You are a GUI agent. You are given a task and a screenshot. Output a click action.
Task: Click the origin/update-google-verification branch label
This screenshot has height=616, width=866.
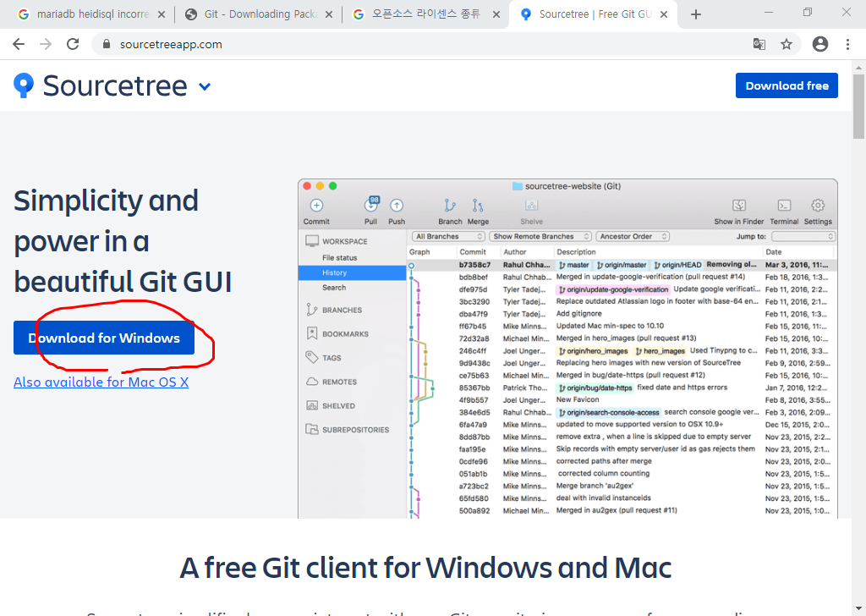[x=612, y=289]
